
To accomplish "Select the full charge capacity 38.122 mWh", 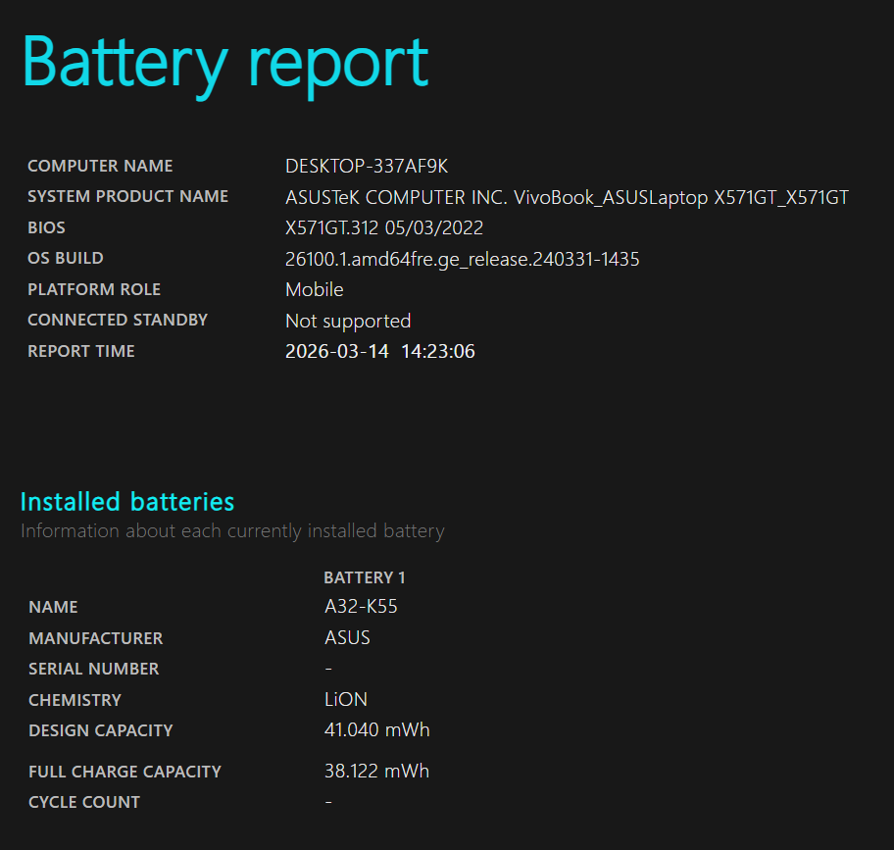I will coord(376,772).
